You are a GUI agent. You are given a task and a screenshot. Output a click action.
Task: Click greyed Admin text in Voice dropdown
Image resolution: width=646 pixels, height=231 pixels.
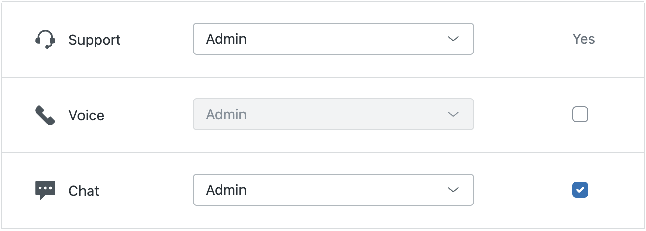(226, 114)
